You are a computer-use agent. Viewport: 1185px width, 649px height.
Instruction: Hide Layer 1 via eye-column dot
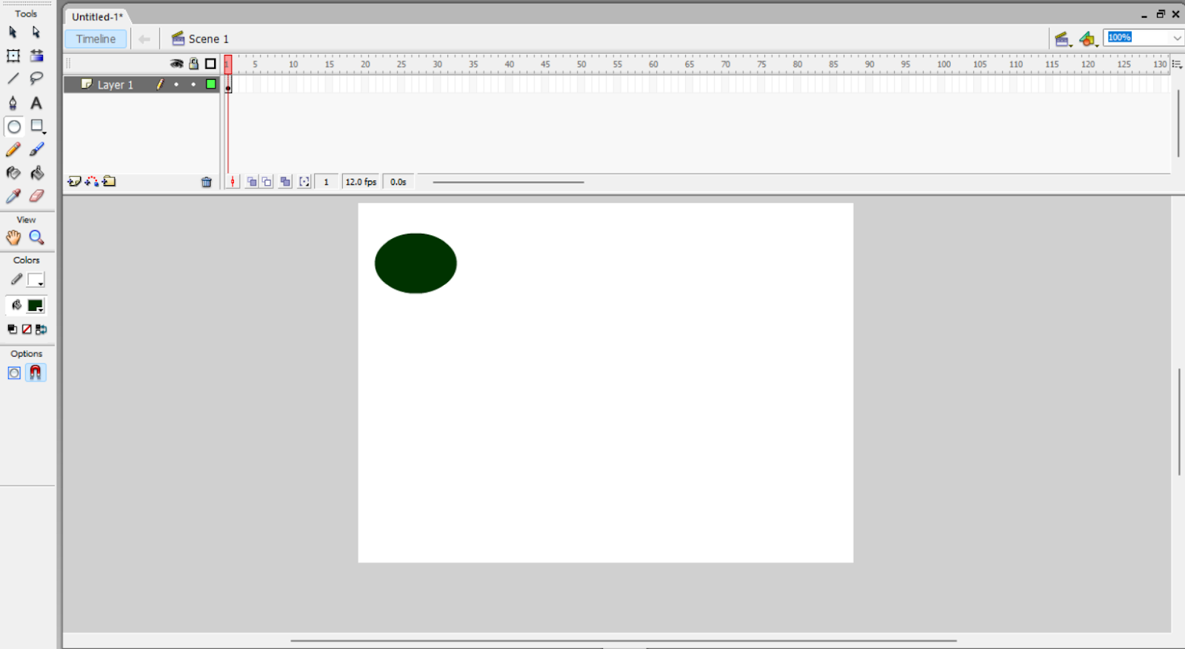tap(176, 84)
